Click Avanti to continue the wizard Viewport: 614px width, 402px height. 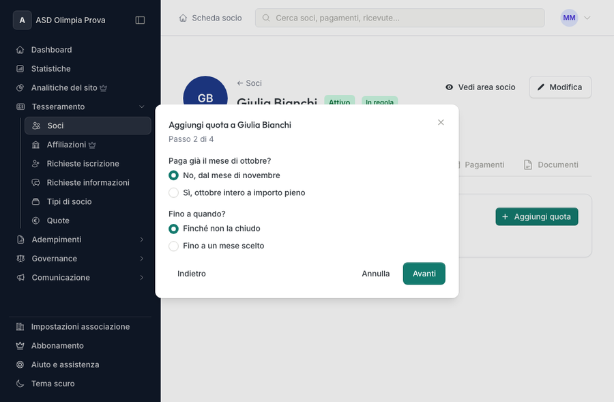pyautogui.click(x=424, y=274)
